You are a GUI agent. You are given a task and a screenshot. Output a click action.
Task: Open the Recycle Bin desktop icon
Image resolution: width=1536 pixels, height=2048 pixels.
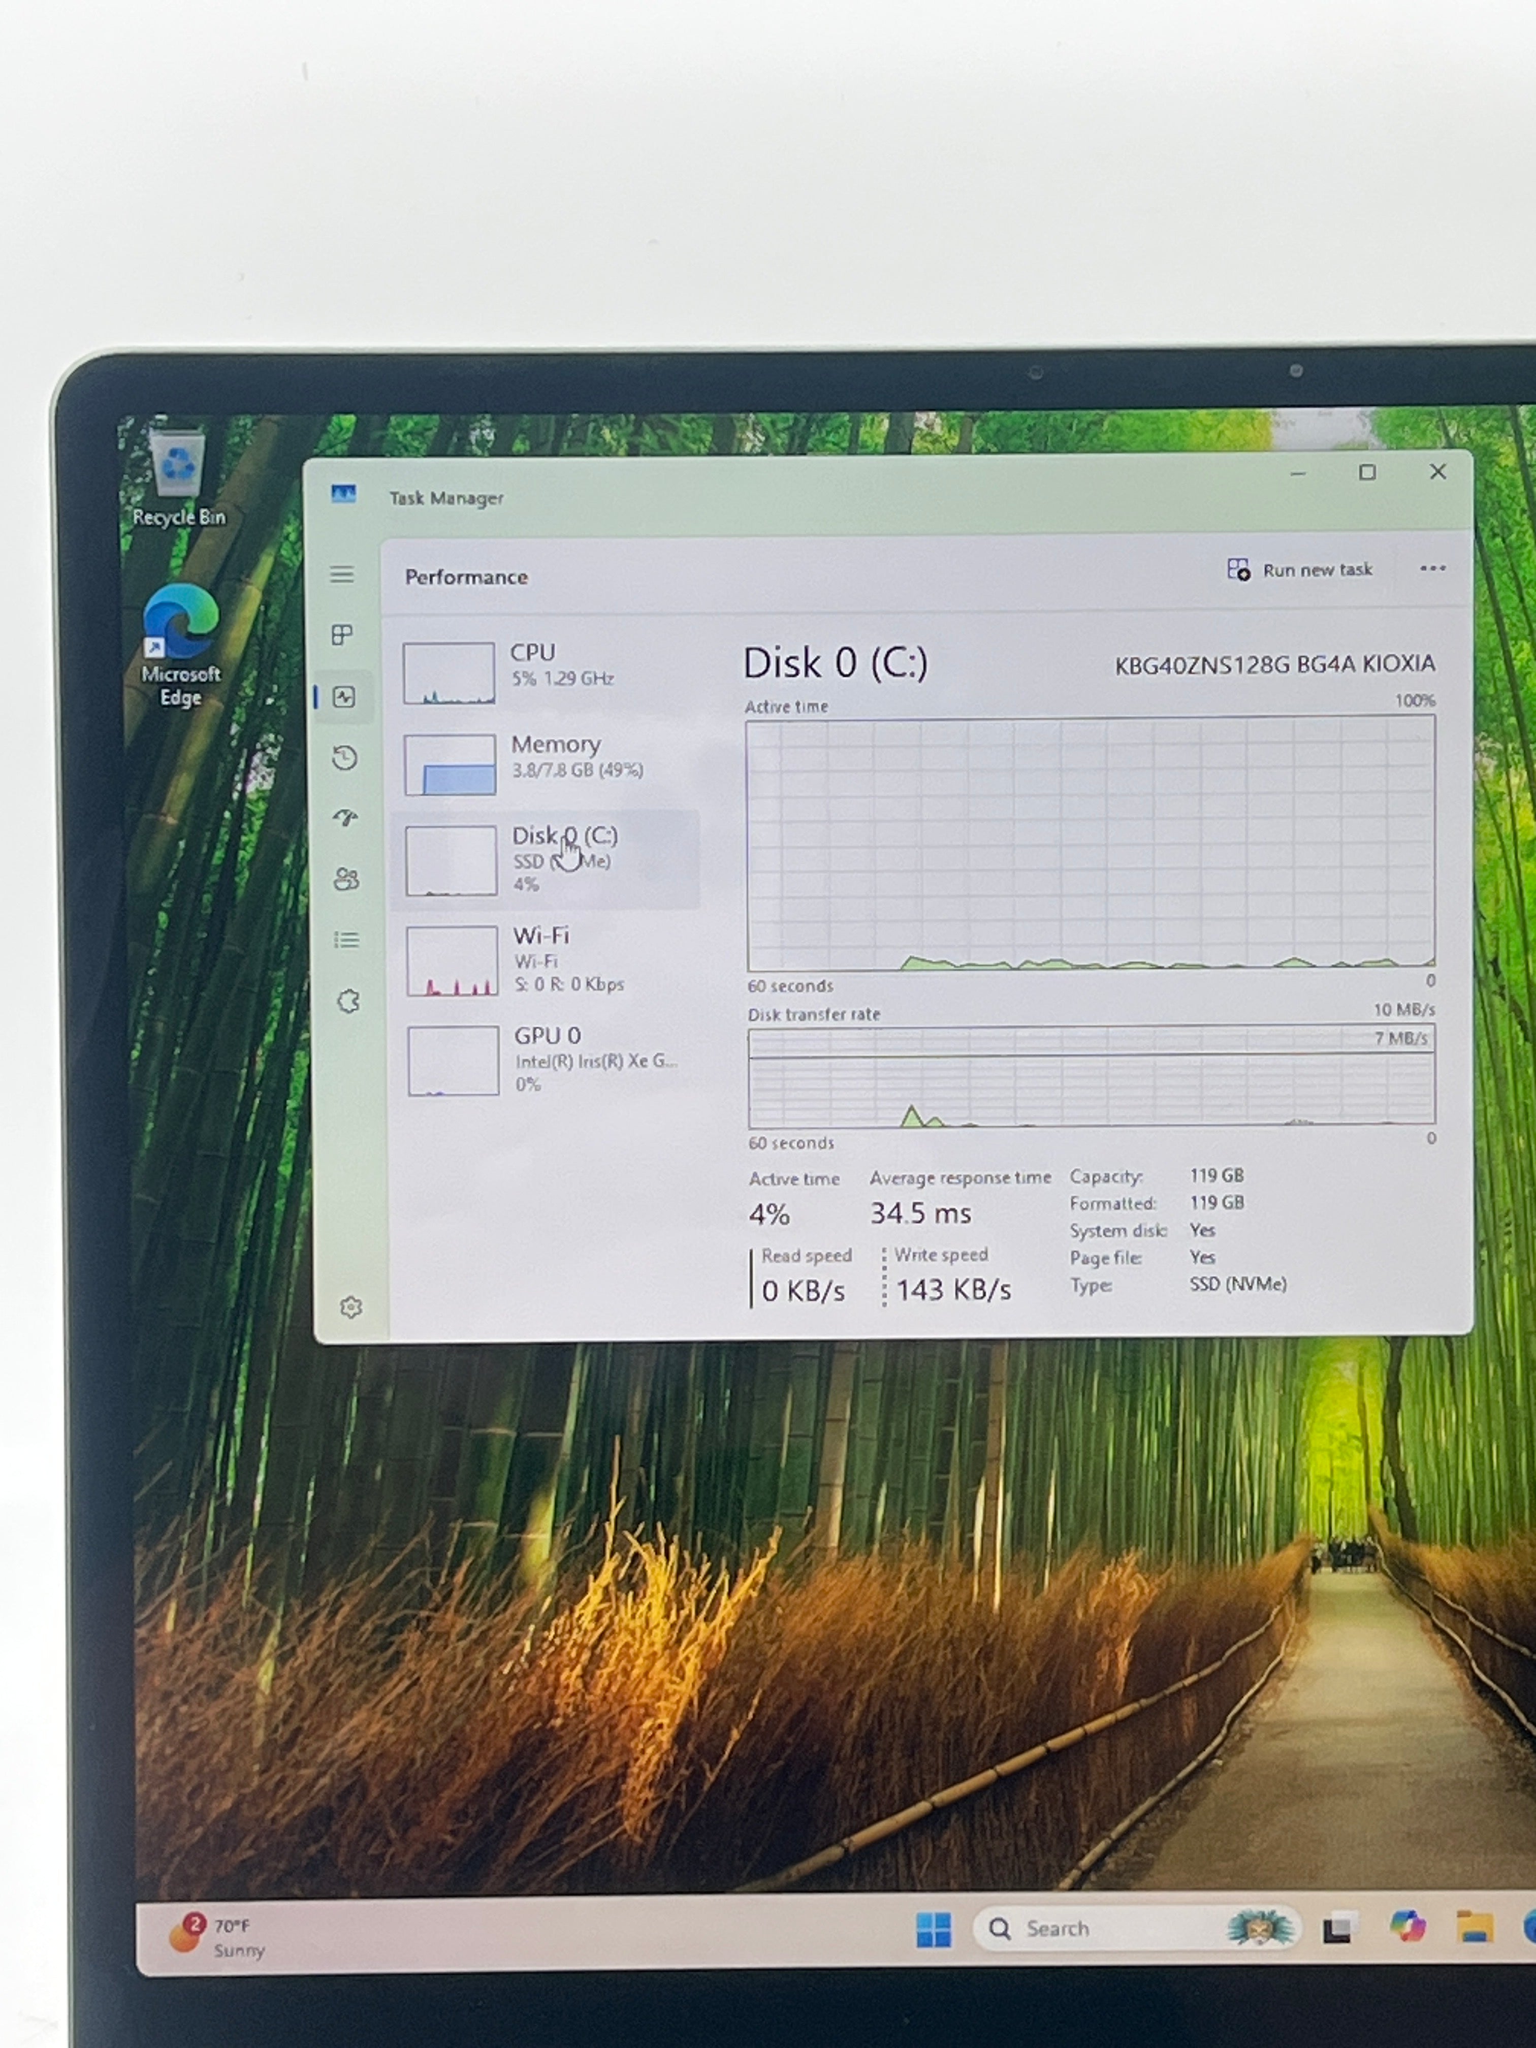point(179,478)
